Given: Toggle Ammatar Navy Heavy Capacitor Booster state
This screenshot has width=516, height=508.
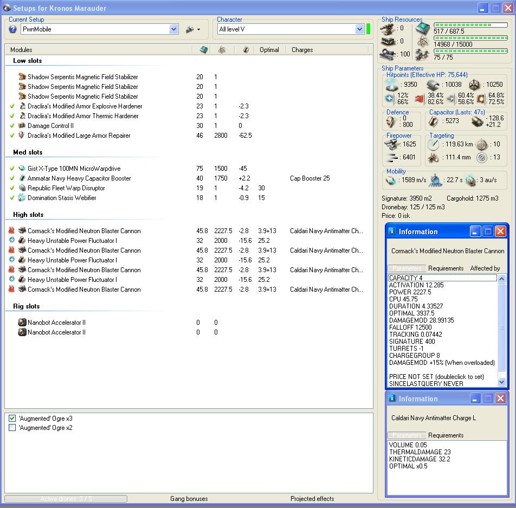Looking at the screenshot, I should (x=12, y=178).
